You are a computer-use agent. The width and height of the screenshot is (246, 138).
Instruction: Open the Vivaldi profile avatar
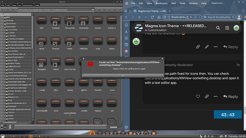(x=239, y=17)
